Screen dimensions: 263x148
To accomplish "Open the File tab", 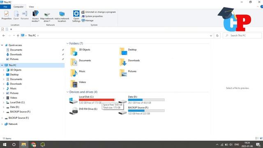I will click(x=5, y=7).
